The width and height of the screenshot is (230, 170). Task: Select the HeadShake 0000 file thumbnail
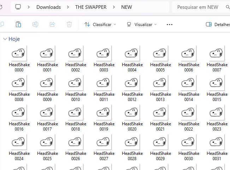(19, 54)
